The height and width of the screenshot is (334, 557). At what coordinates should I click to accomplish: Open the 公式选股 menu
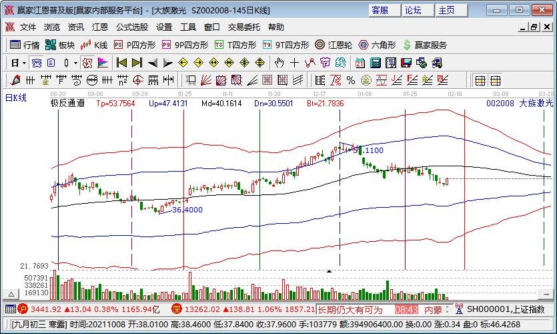[x=132, y=27]
